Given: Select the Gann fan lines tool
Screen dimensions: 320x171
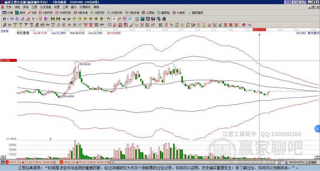Looking at the screenshot, I should [115, 25].
